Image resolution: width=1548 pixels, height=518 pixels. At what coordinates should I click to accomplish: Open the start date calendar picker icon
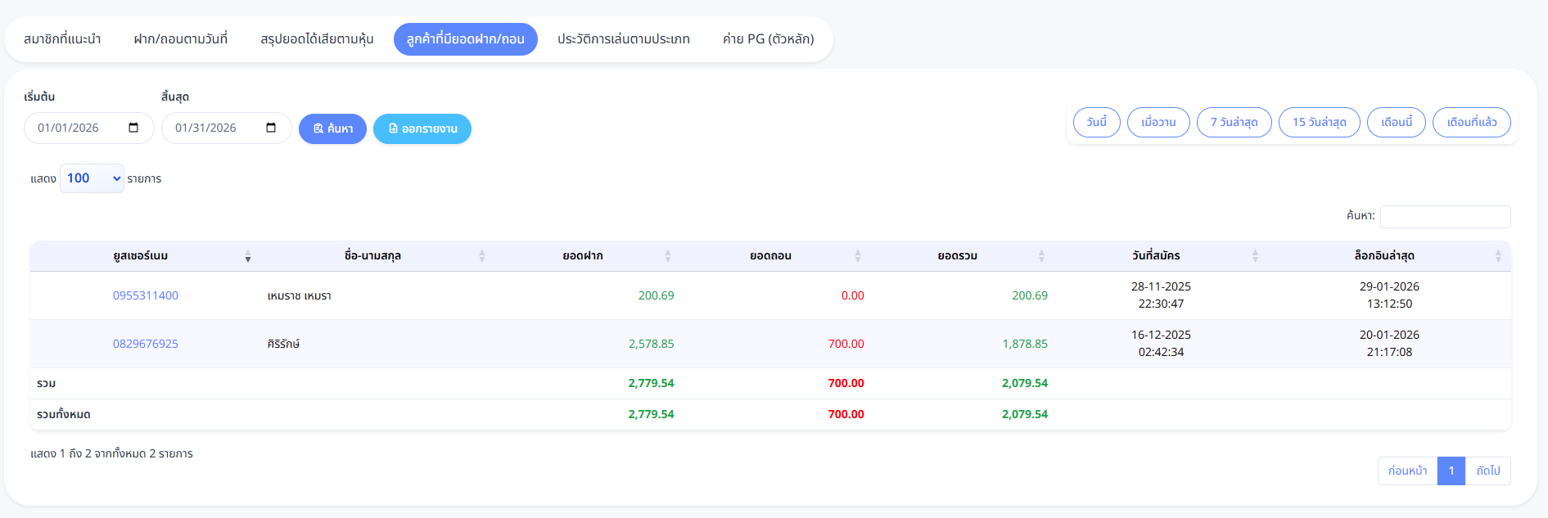click(133, 128)
